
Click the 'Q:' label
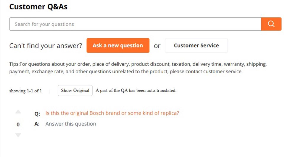point(37,113)
